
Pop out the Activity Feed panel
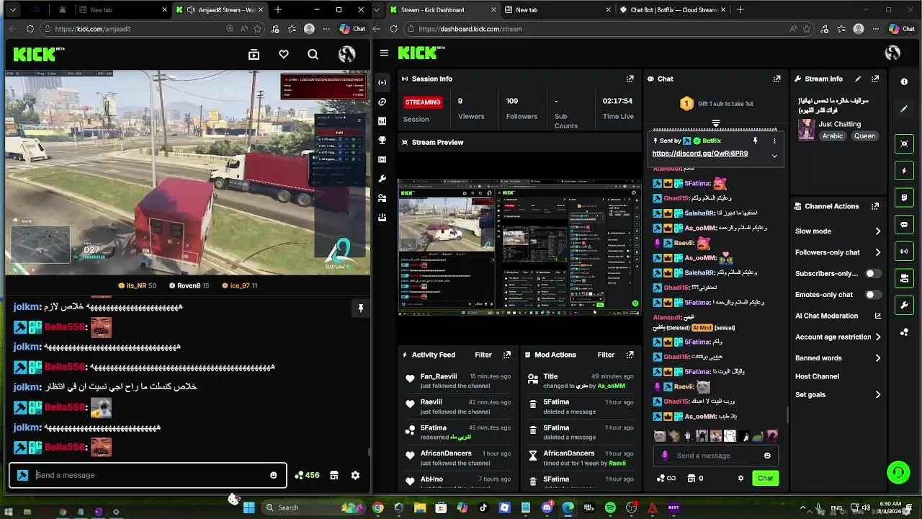coord(507,355)
